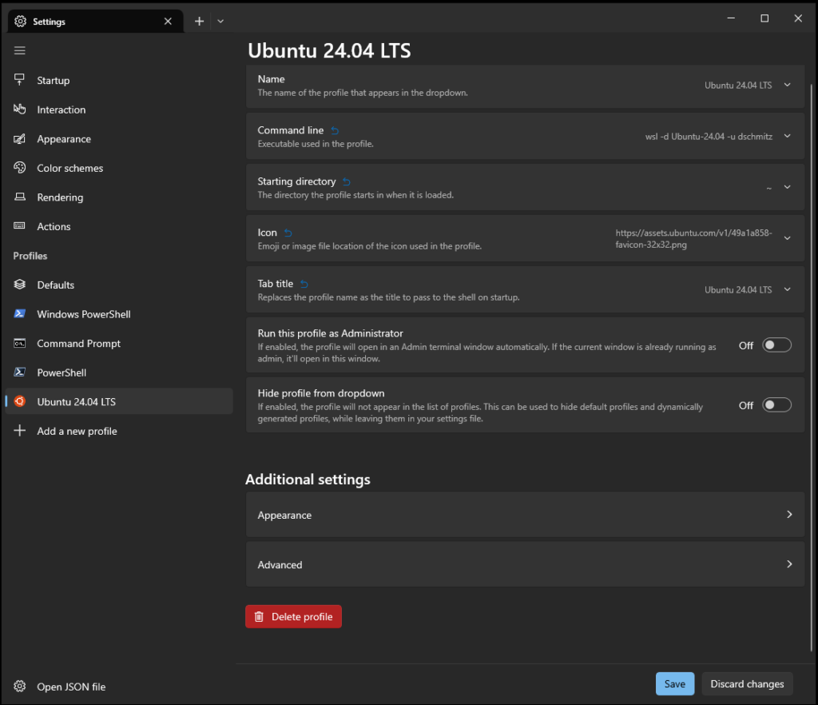
Task: Click the Rendering laptop icon
Action: tap(20, 197)
